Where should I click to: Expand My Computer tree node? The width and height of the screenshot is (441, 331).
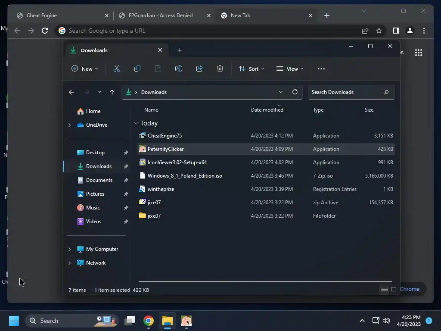[69, 249]
